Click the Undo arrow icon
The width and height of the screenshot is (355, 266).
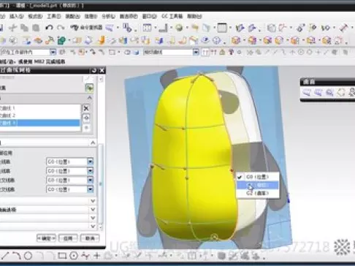[50, 28]
